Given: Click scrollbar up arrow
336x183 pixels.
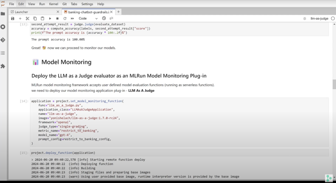Looking at the screenshot, I should click(x=334, y=24).
